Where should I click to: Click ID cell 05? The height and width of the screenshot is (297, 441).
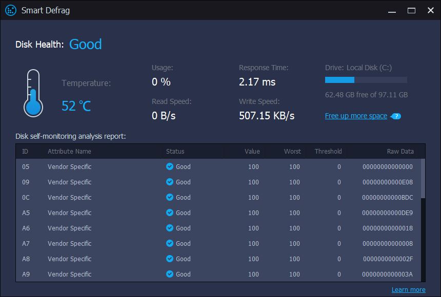click(x=26, y=166)
